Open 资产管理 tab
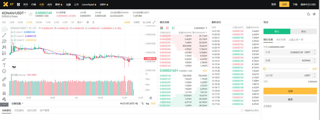320x120 pixels. pos(44,110)
